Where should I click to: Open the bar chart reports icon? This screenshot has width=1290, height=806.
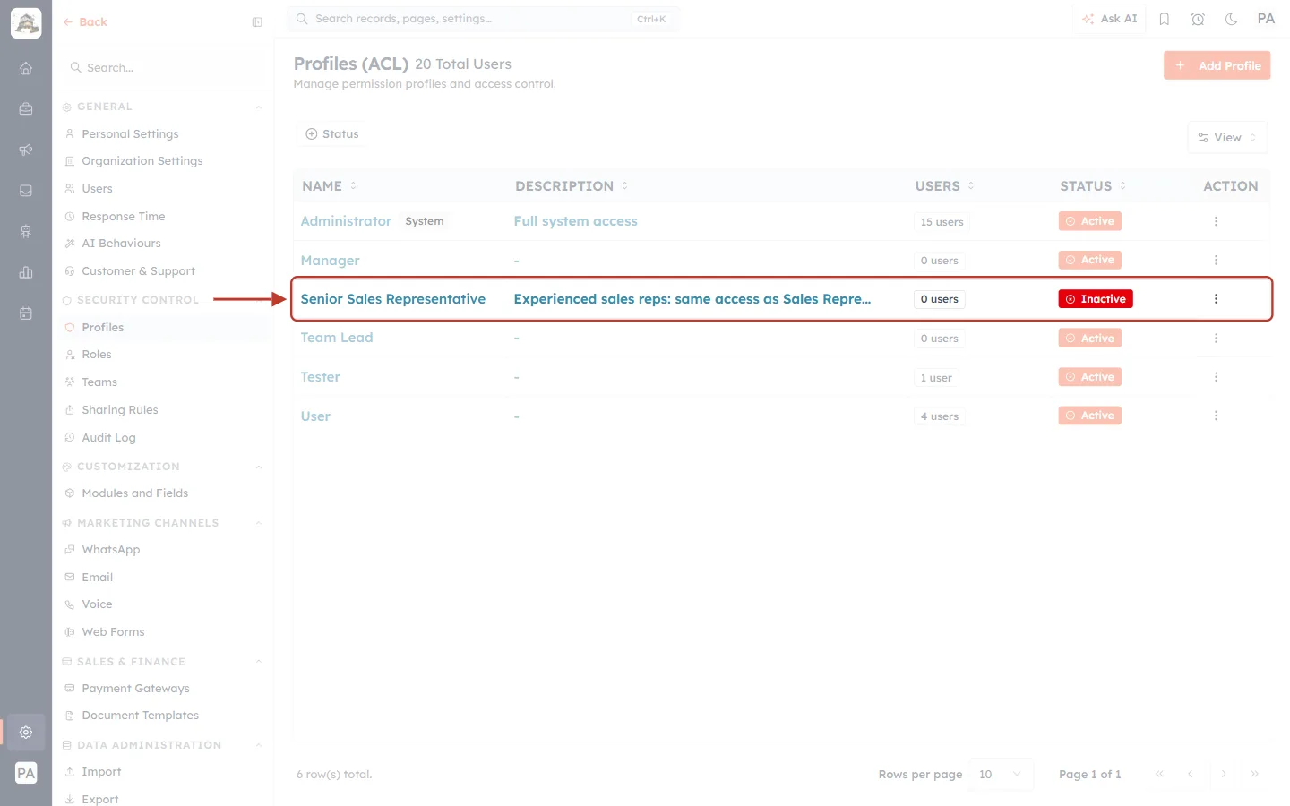26,272
